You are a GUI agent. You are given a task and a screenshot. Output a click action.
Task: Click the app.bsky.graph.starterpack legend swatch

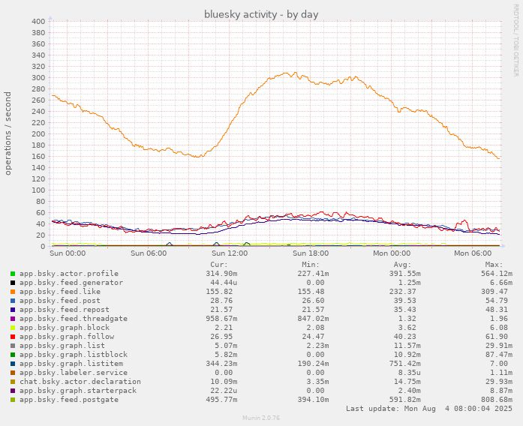point(13,391)
